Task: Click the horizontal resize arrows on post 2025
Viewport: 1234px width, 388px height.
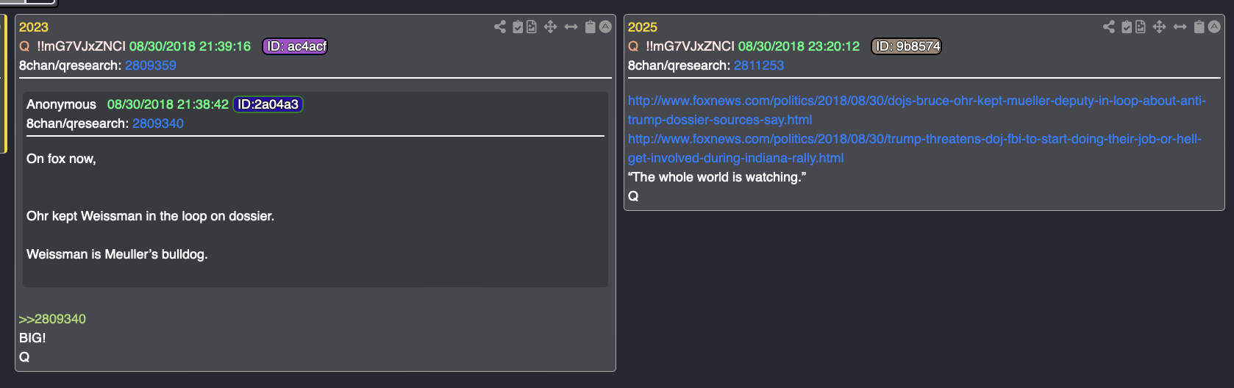Action: tap(1180, 27)
